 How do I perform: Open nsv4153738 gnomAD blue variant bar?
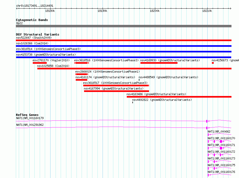[124, 57]
